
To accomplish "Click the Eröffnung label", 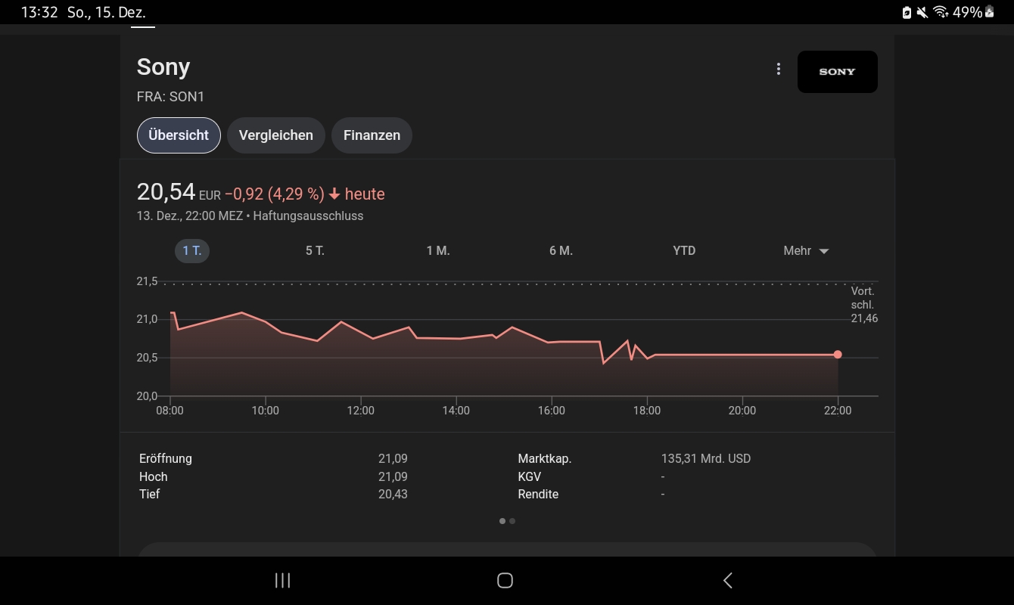I will tap(166, 458).
